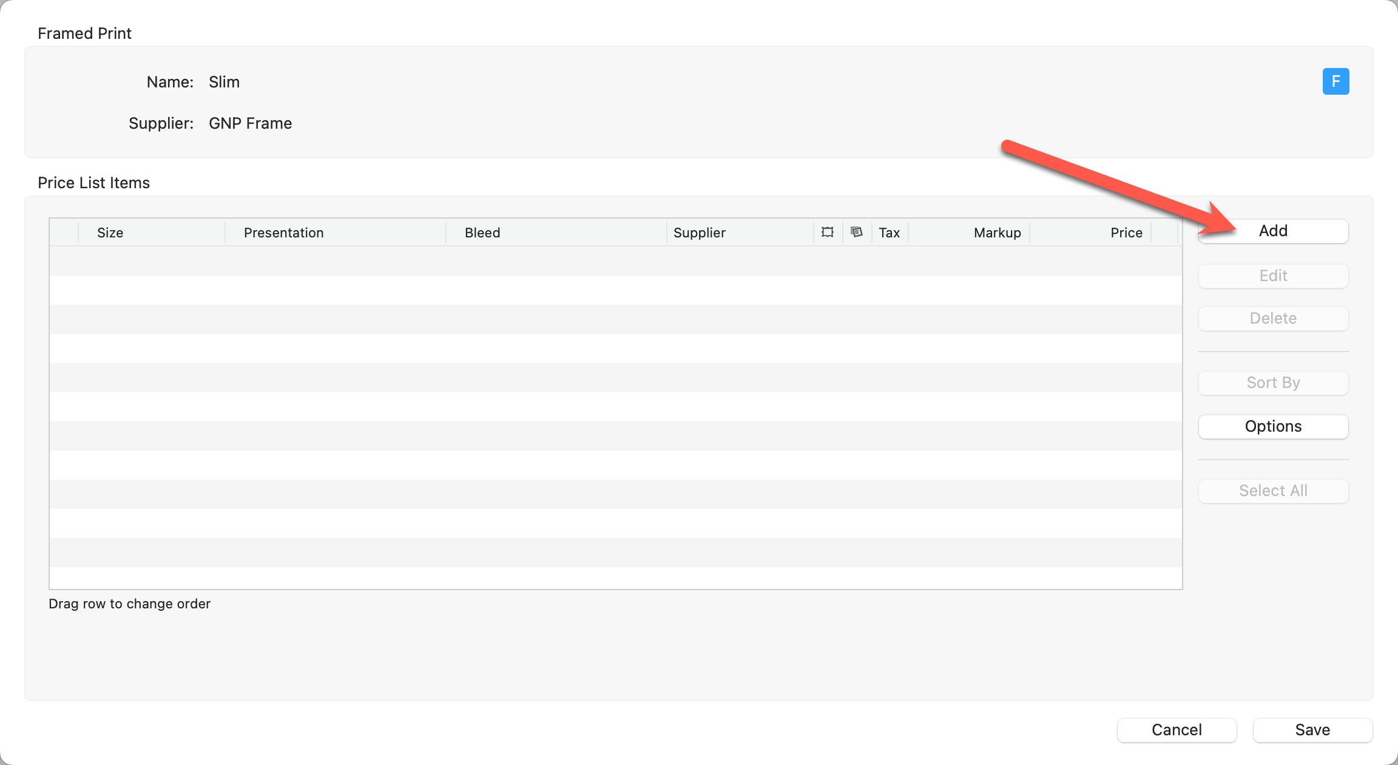Screen dimensions: 1398x765
Task: Sort by the Size column header
Action: [x=110, y=233]
